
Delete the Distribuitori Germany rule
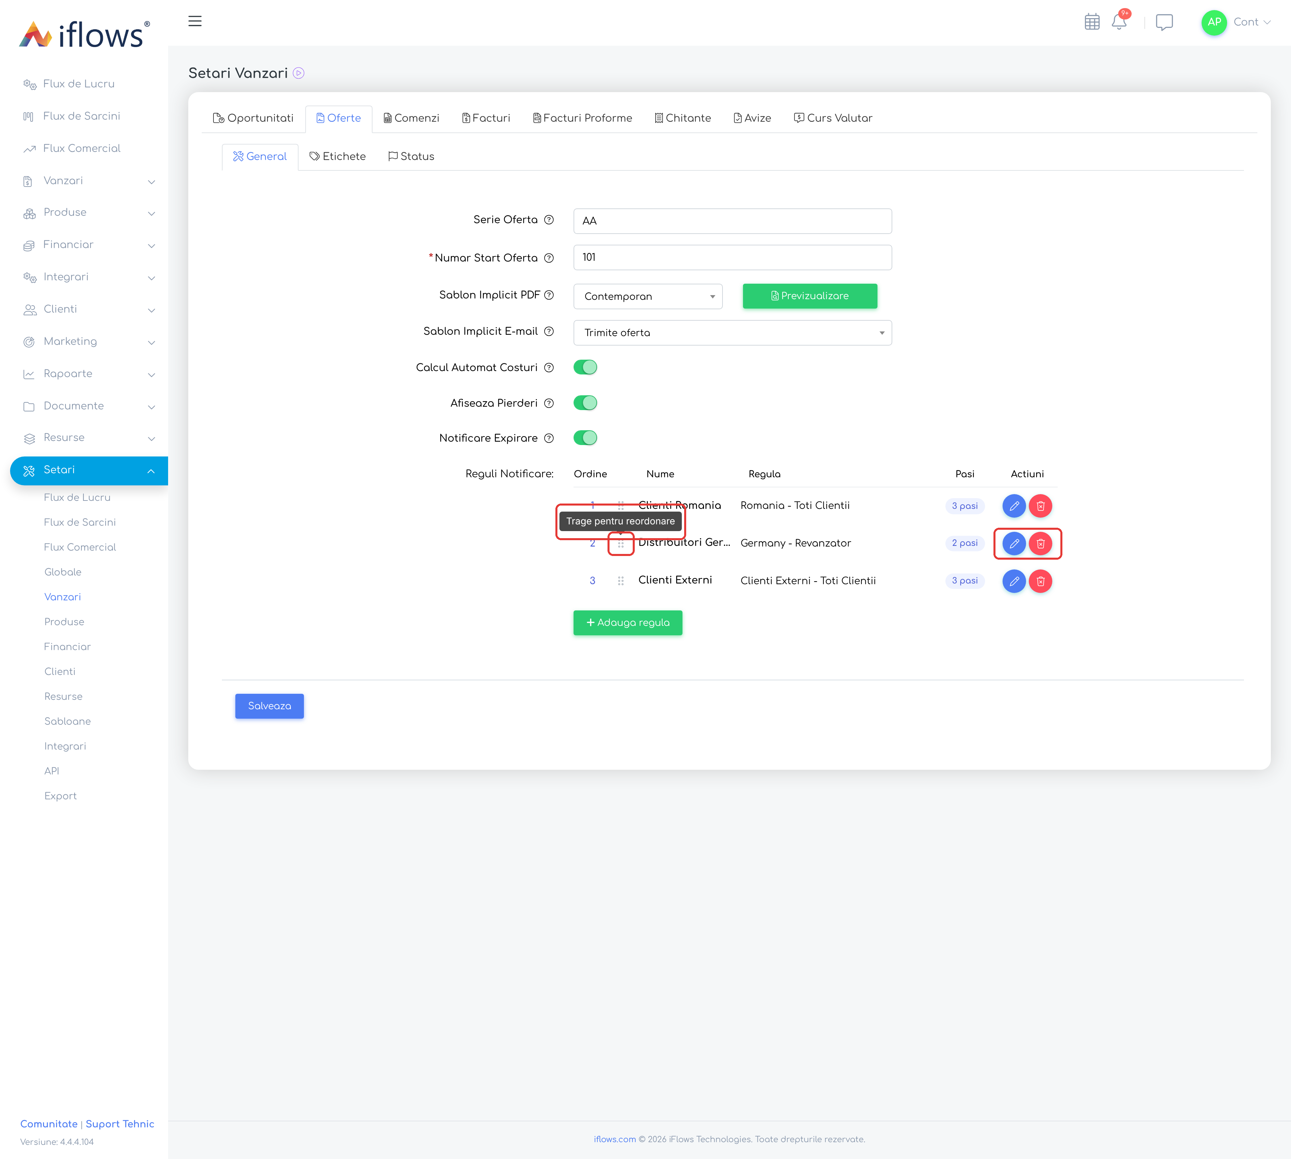coord(1040,543)
